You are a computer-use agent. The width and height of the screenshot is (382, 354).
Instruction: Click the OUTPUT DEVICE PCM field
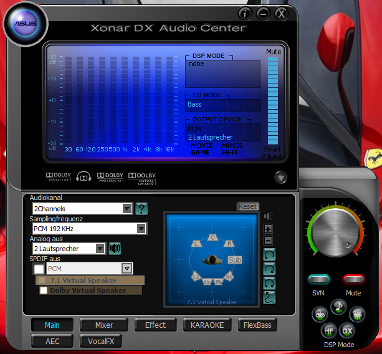point(222,133)
